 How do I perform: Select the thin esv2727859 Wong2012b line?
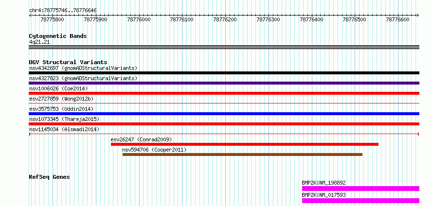tap(224, 103)
